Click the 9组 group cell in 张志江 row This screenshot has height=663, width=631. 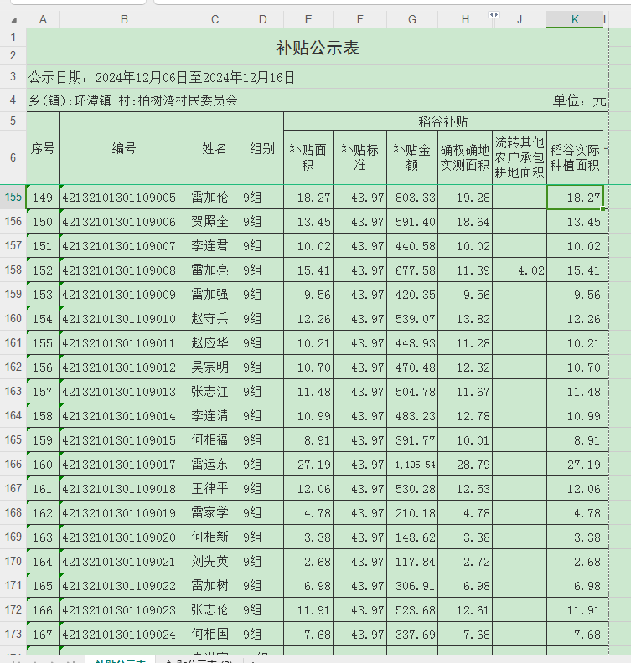pyautogui.click(x=262, y=392)
